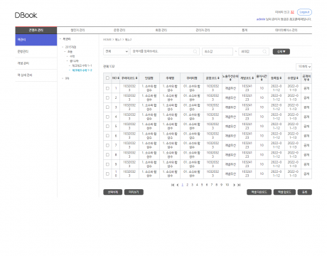Collapse the 2015개정 tree node
Screen dimensions: 327x256
63,47
